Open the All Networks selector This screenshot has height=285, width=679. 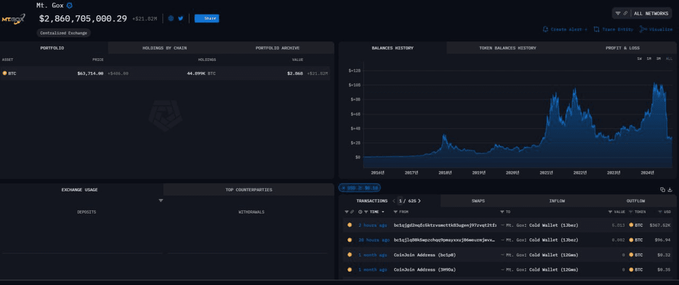pos(651,13)
